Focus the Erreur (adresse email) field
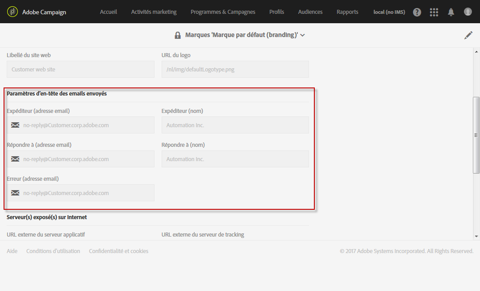 click(80, 193)
